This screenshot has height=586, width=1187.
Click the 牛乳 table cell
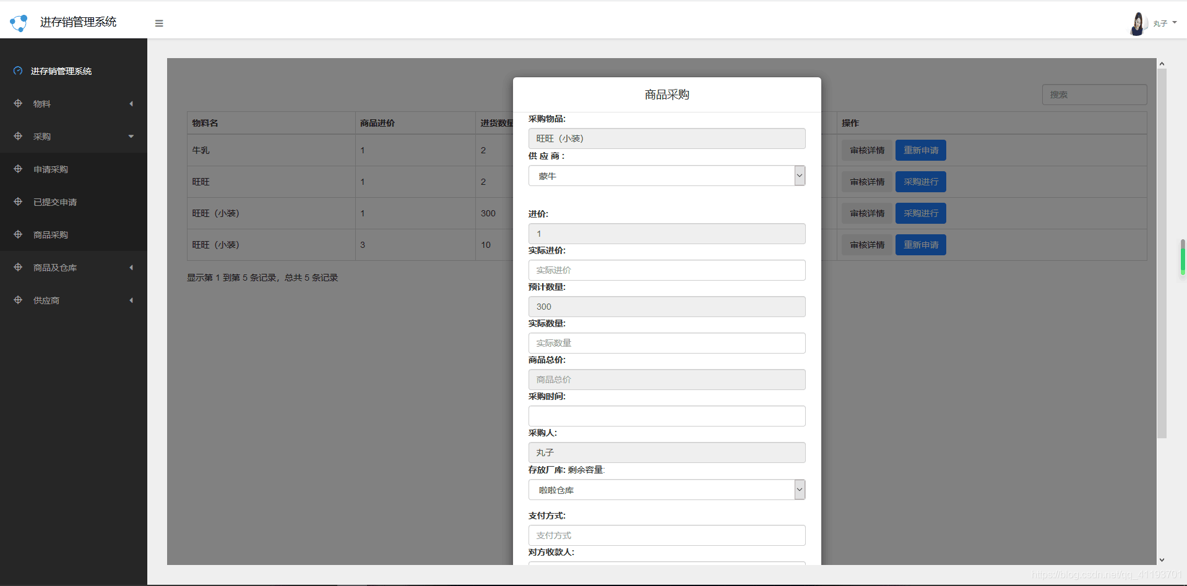(271, 150)
